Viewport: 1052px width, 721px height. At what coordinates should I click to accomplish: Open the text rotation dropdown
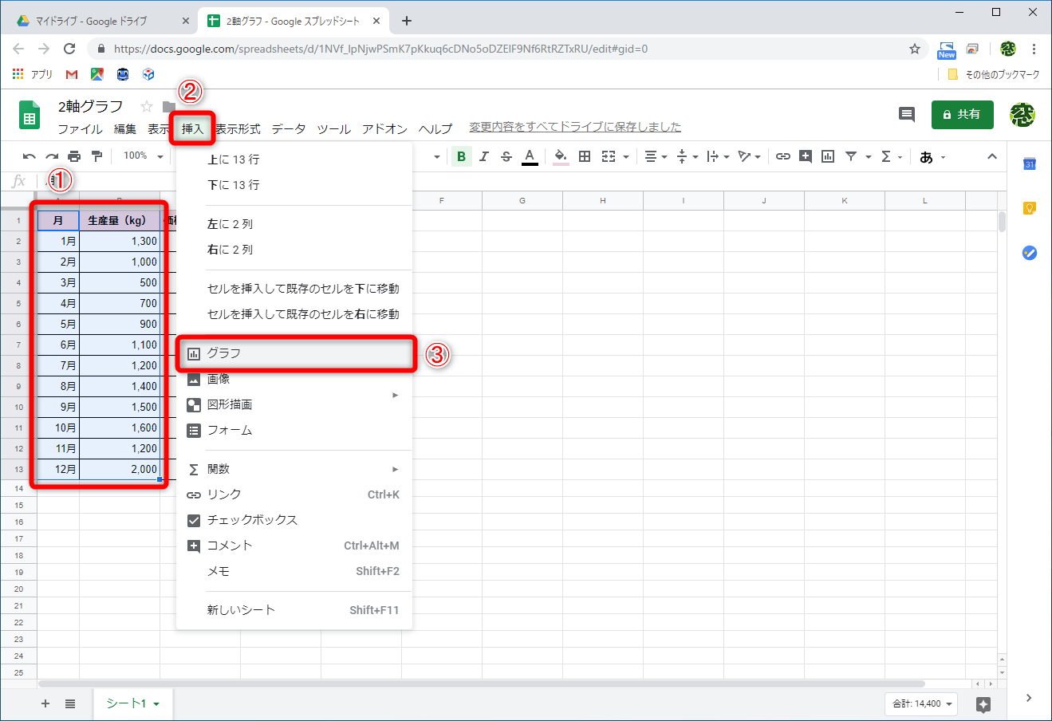click(x=749, y=156)
